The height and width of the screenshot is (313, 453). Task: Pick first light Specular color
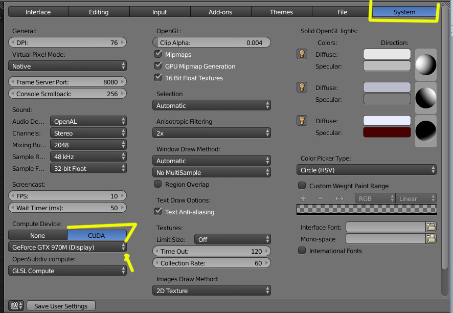(387, 65)
